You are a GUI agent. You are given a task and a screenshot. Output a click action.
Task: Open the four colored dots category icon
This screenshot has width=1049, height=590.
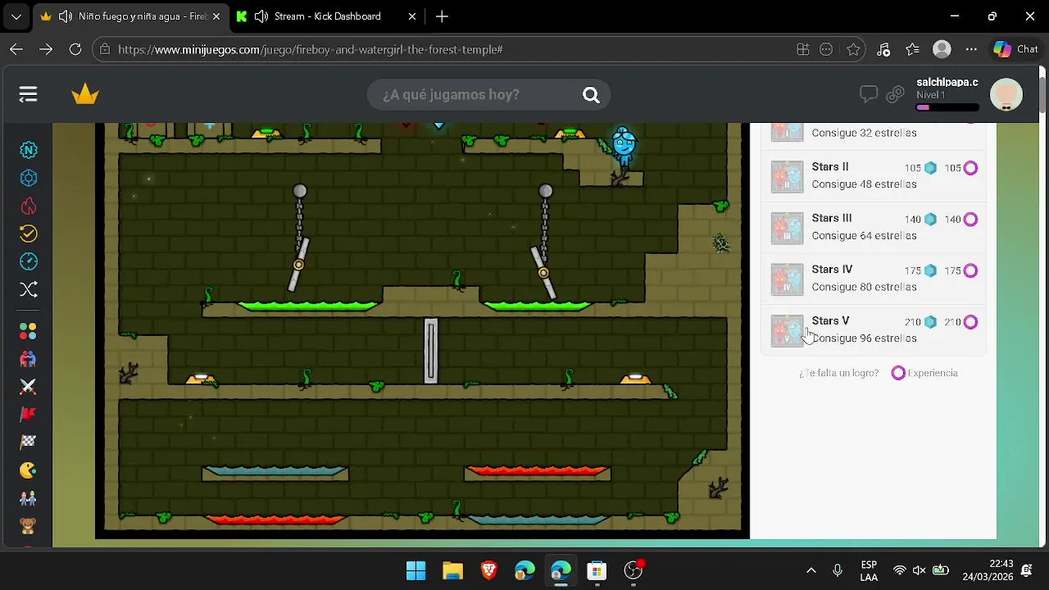coord(28,331)
